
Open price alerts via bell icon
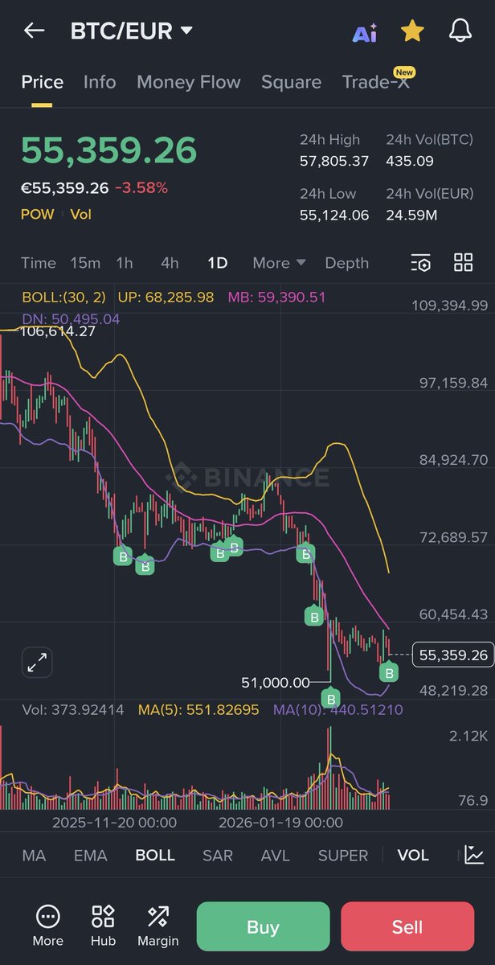[460, 31]
